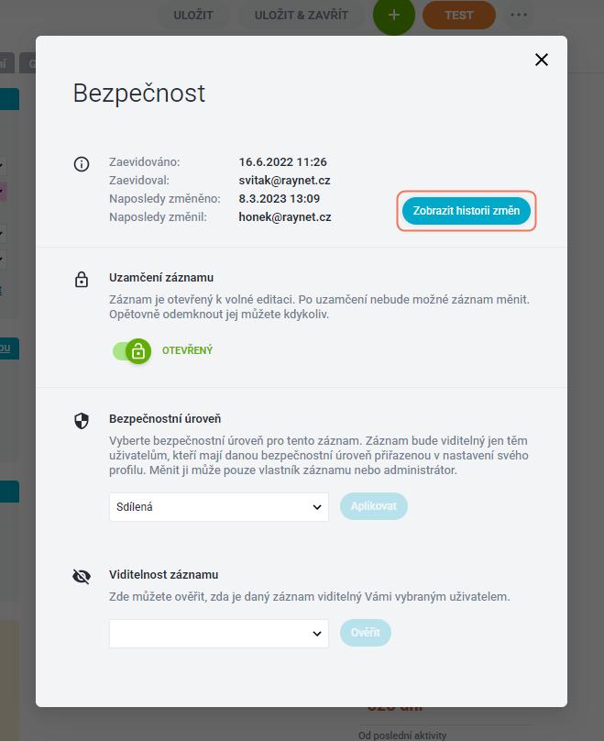The height and width of the screenshot is (741, 604).
Task: Click the chevron of the Sdílená combo box
Action: click(317, 507)
